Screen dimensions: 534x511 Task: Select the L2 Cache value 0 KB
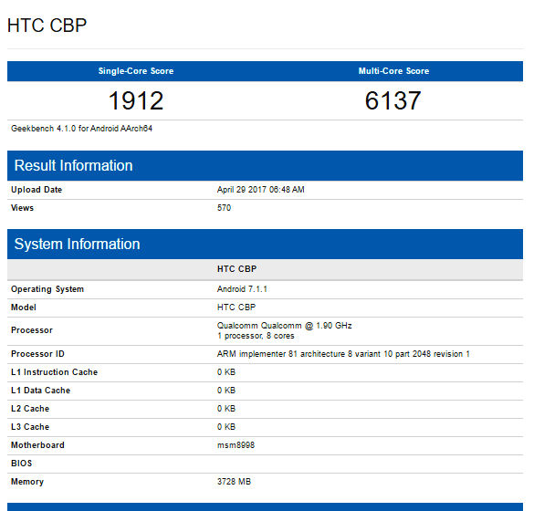coord(226,409)
